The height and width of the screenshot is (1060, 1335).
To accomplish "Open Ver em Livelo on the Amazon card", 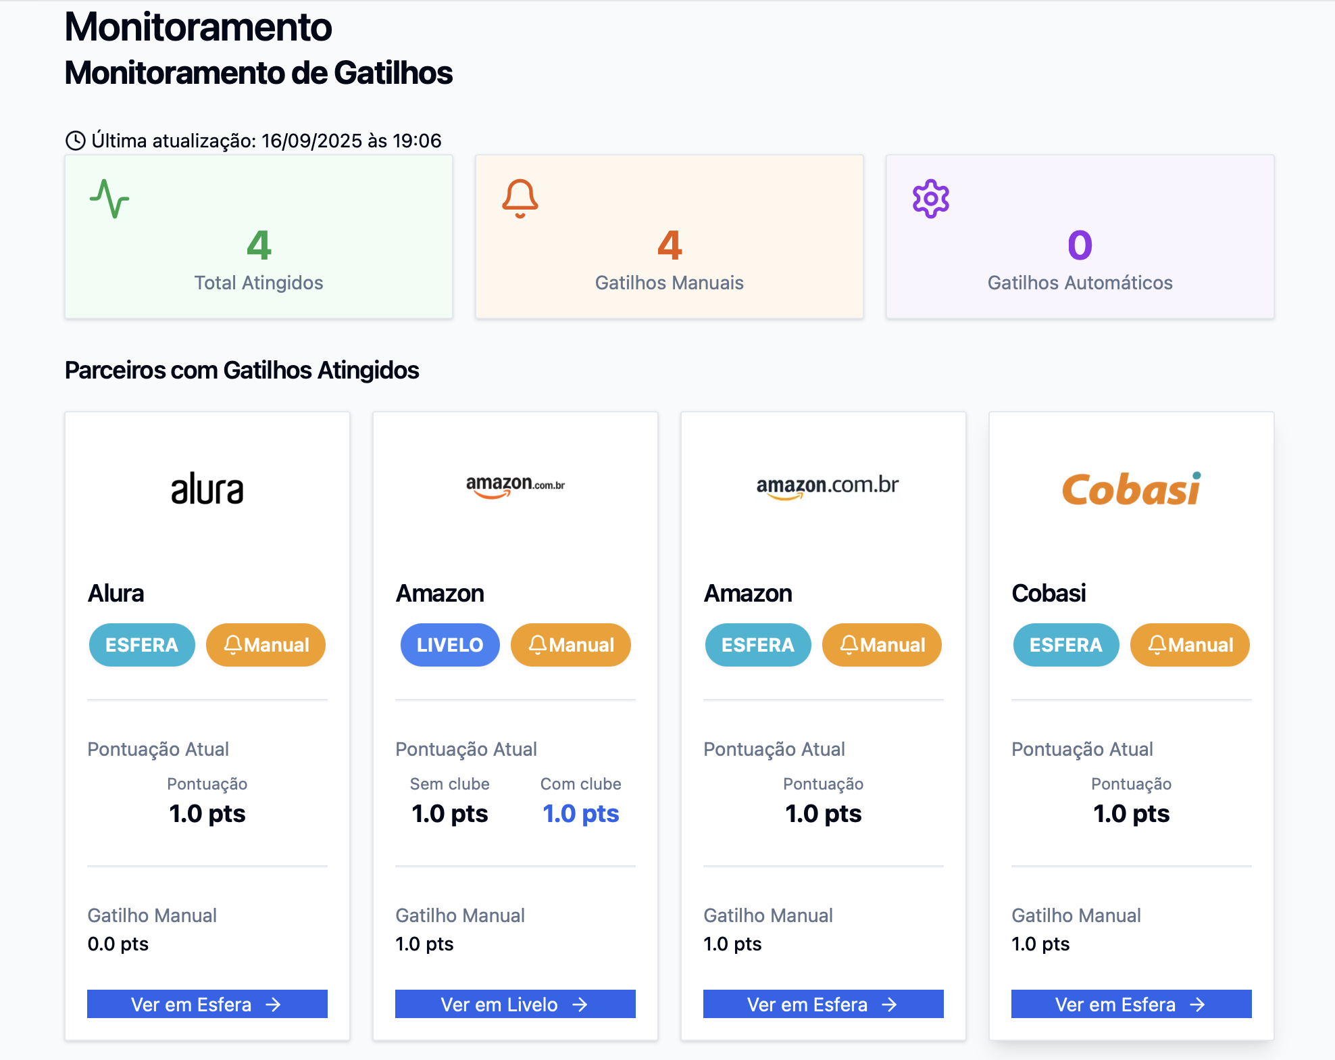I will tap(515, 1004).
